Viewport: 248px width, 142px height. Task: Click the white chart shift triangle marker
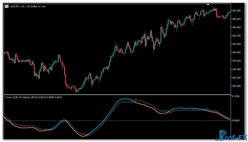click(208, 4)
